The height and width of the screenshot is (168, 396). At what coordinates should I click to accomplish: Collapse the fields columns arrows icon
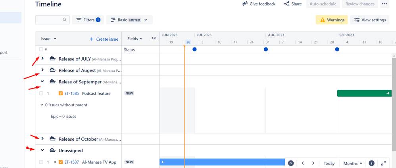click(154, 38)
